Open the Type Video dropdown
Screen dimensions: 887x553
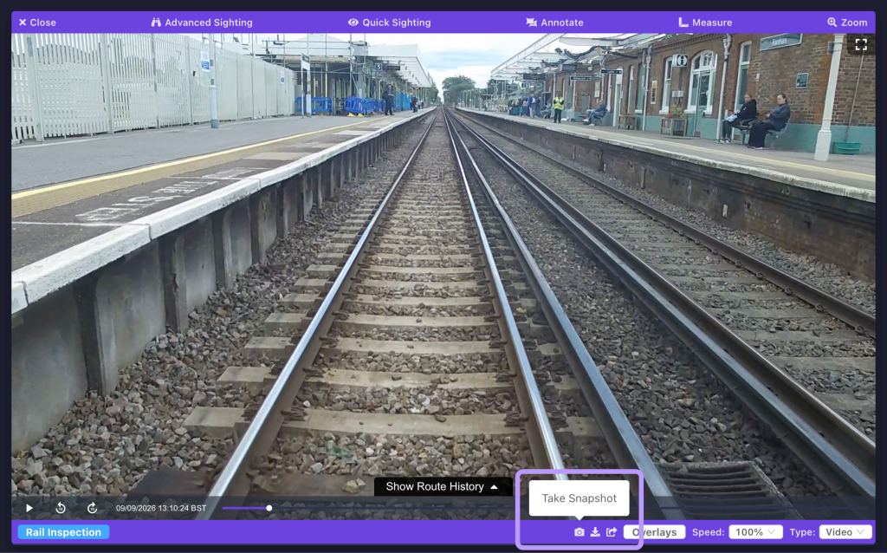pos(845,532)
